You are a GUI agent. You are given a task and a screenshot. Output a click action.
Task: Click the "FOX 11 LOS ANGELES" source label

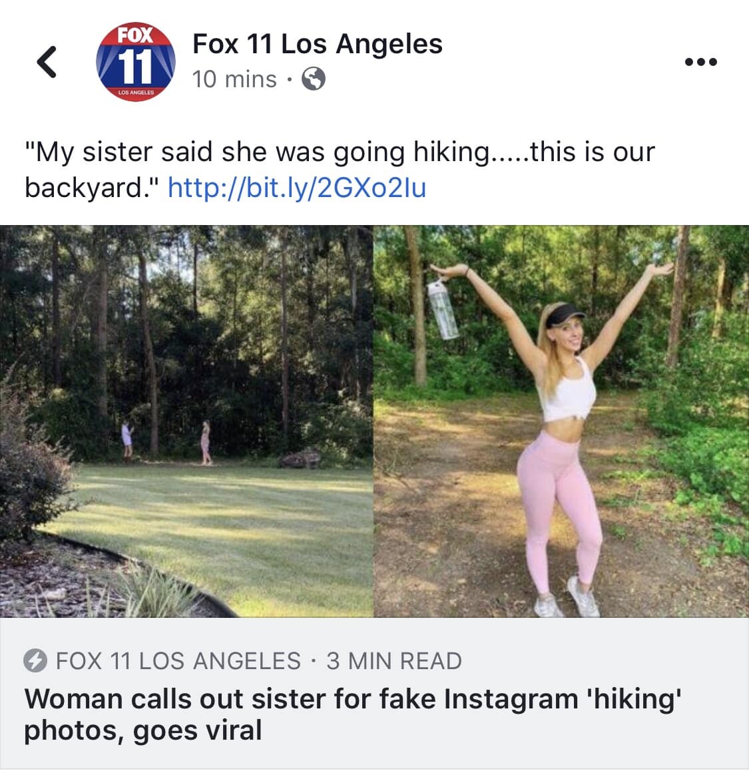click(178, 660)
